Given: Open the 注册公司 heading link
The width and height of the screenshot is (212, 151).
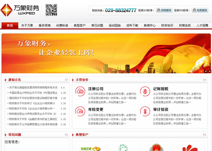Looking at the screenshot, I should point(95,89).
